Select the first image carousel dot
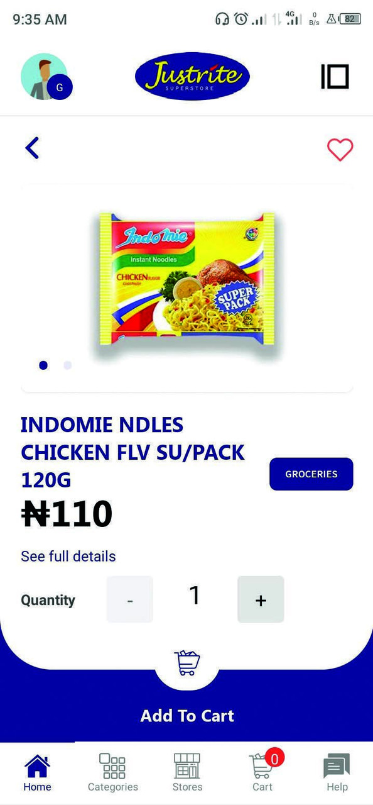The image size is (373, 805). 43,365
